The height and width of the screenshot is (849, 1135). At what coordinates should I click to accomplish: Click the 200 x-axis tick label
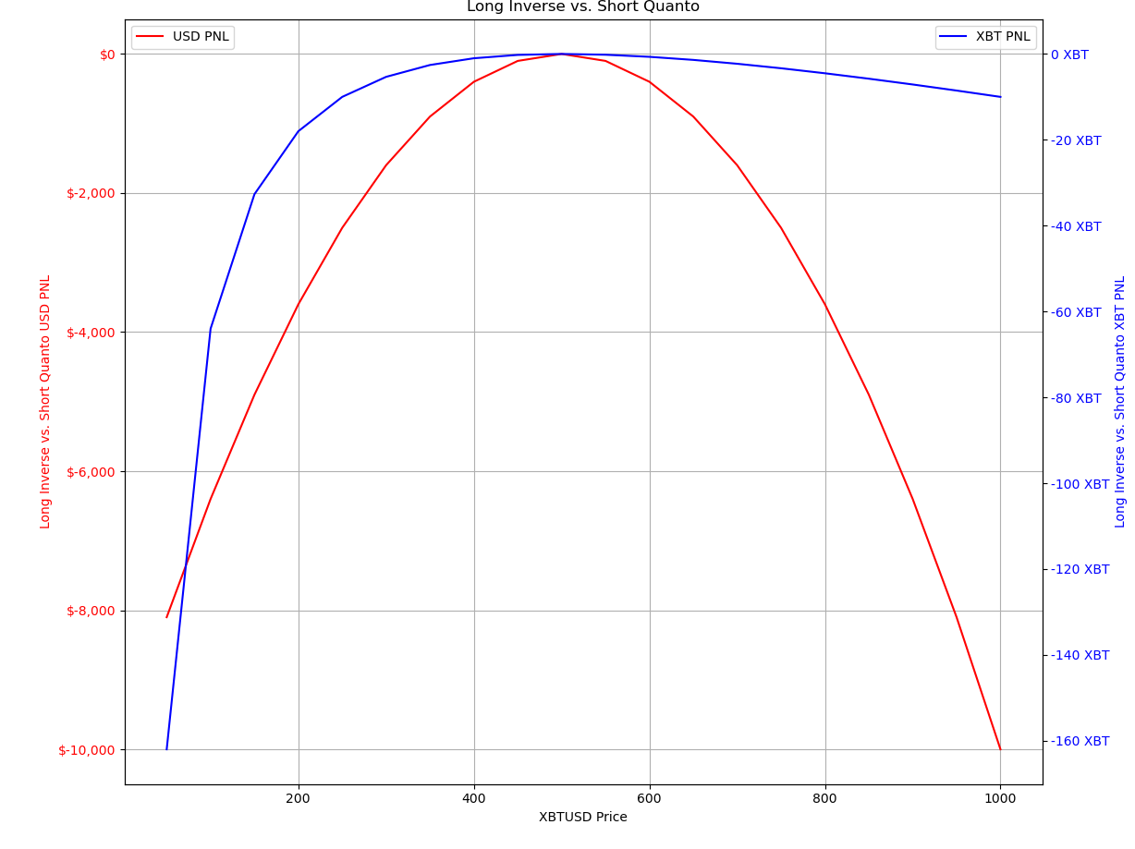pyautogui.click(x=299, y=799)
